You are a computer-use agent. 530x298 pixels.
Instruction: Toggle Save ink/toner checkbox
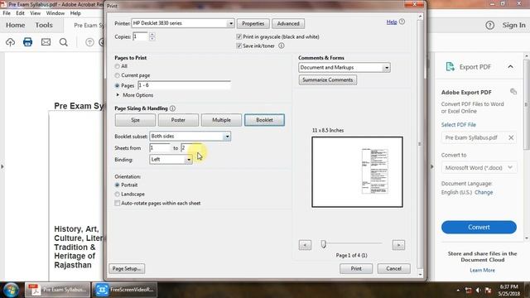point(239,46)
